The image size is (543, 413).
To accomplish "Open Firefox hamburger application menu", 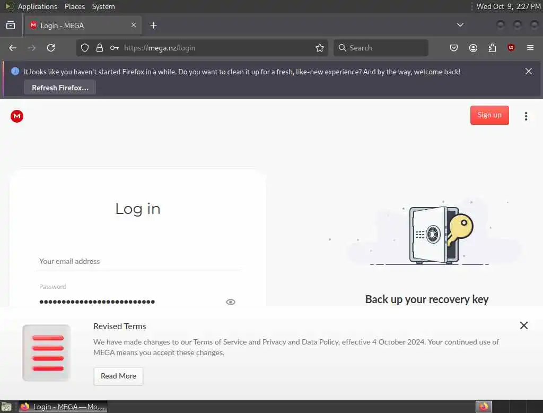I will point(530,48).
